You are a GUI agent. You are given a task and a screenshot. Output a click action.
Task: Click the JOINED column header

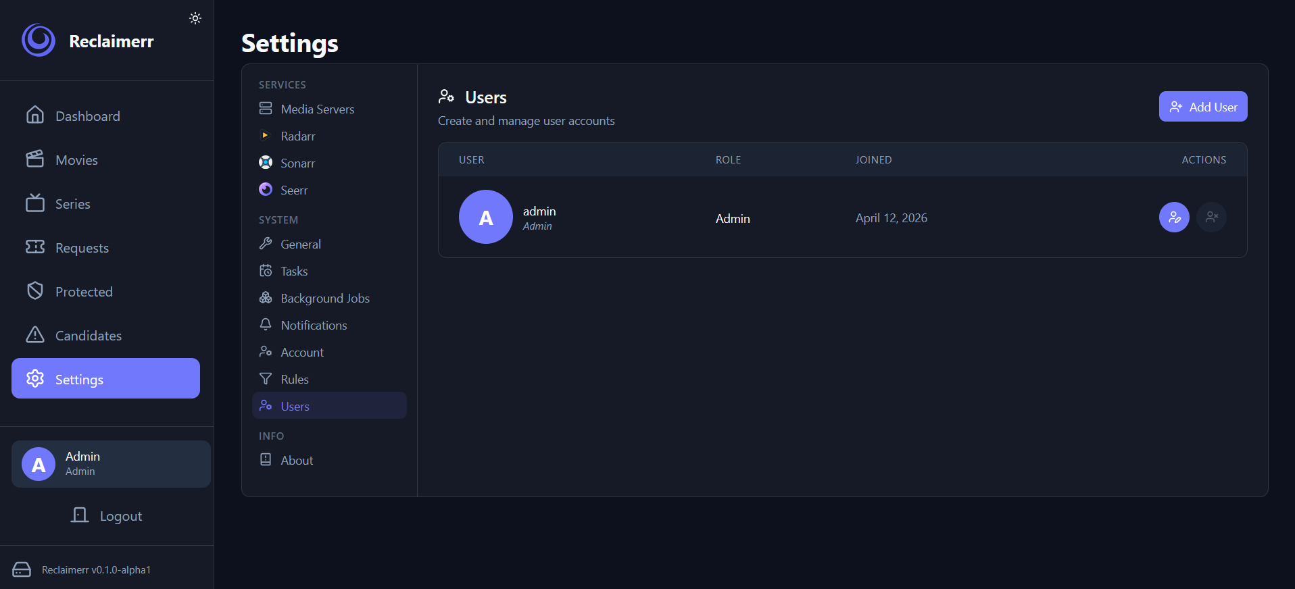873,159
